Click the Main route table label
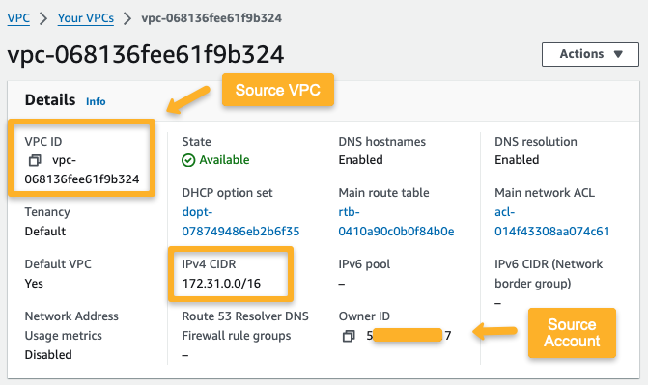 tap(383, 193)
